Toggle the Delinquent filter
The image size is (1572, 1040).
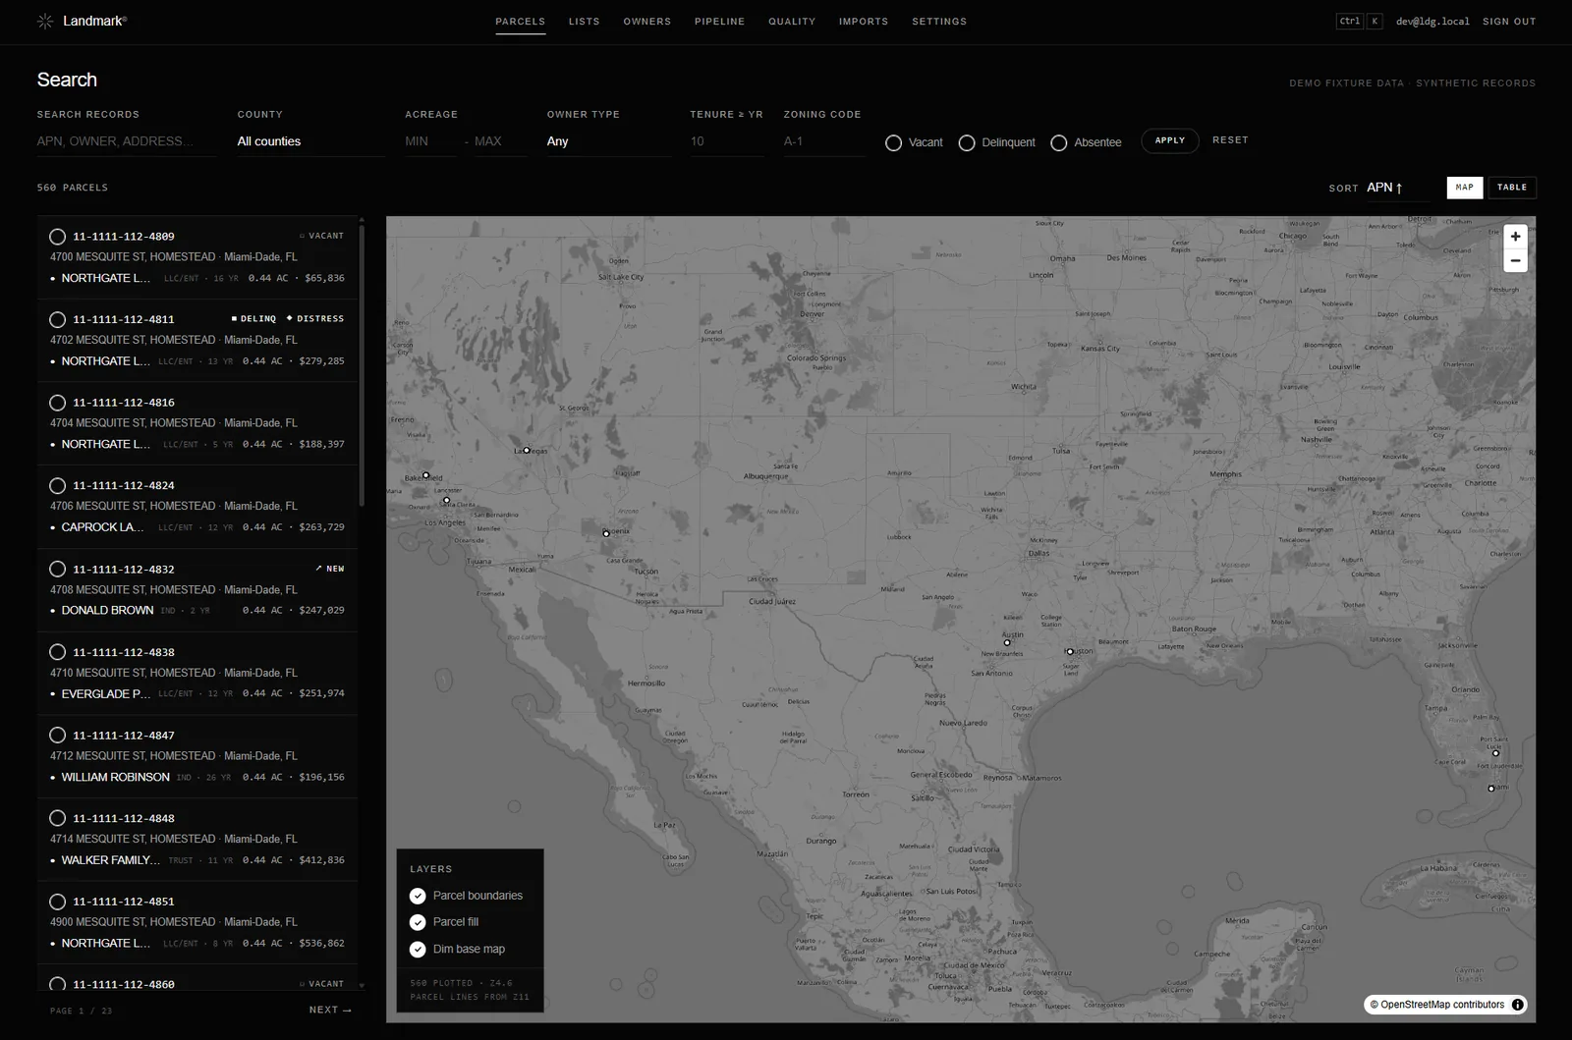967,142
